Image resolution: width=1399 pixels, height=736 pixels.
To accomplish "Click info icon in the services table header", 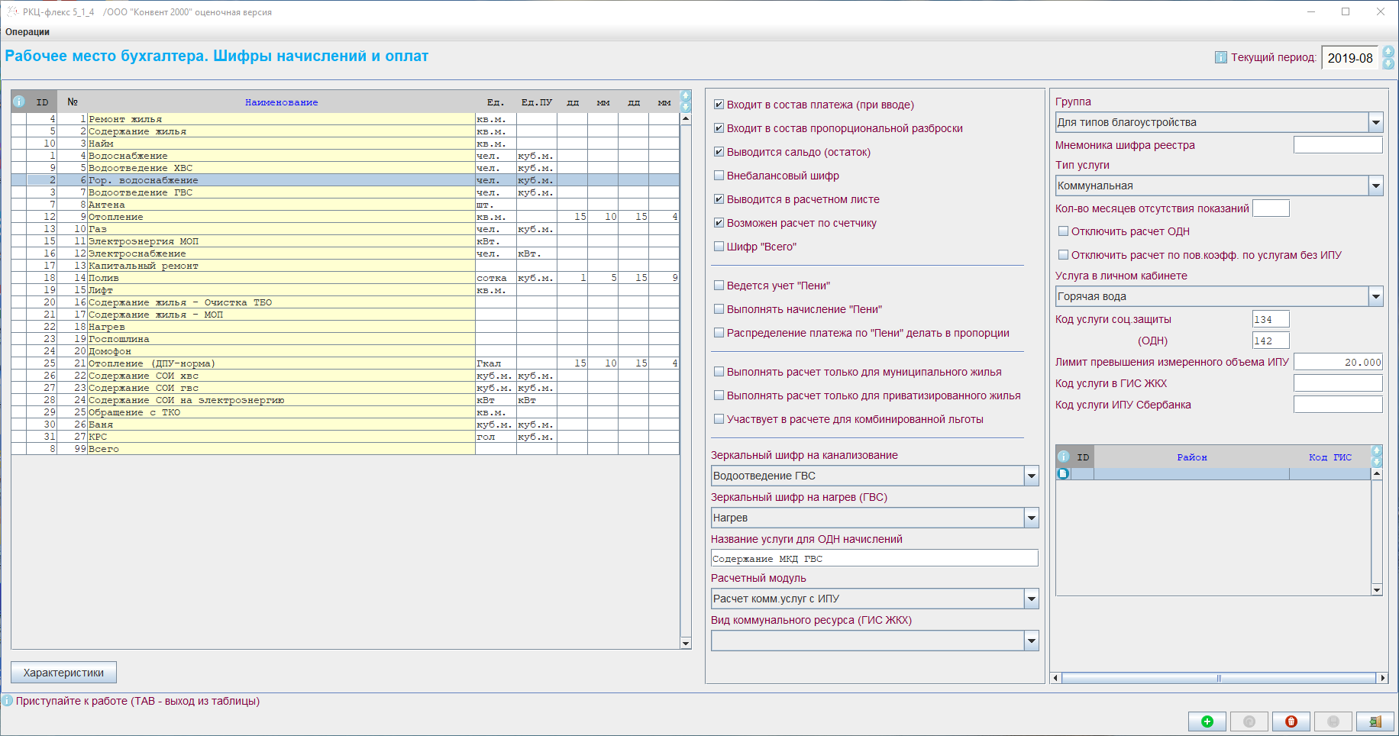I will (19, 102).
